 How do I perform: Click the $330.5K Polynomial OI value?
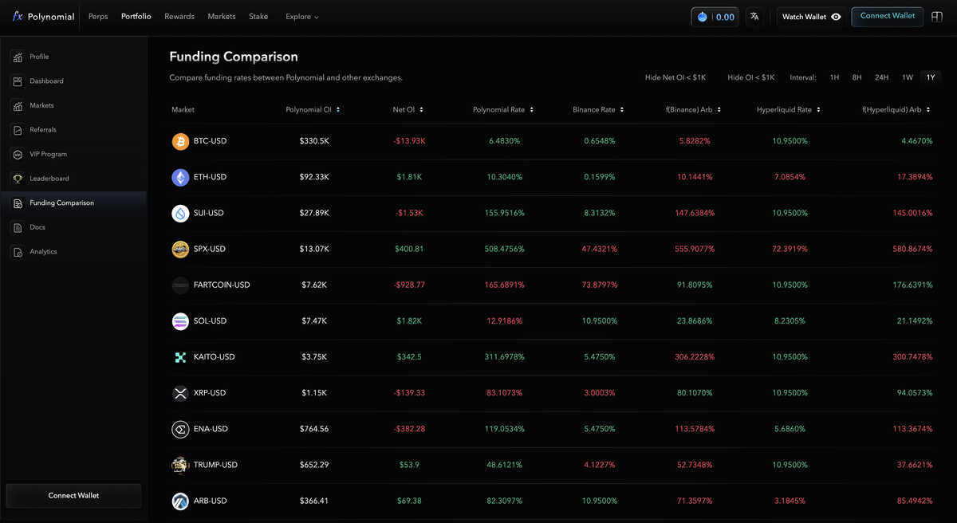coord(315,141)
